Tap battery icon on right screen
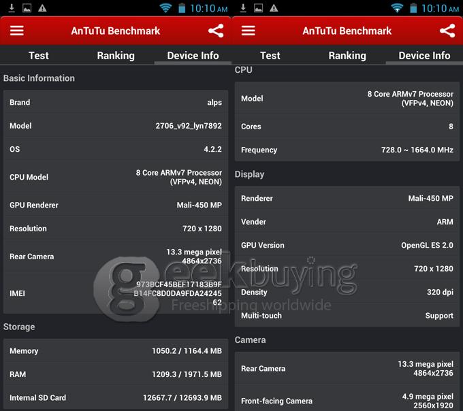This screenshot has width=463, height=411. (x=413, y=8)
